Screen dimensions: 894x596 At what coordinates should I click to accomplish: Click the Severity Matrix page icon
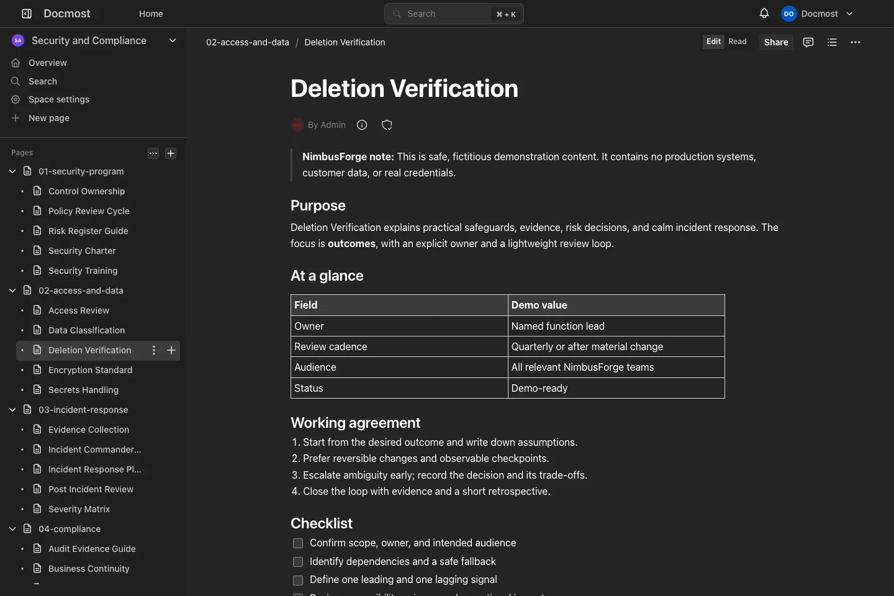[37, 509]
